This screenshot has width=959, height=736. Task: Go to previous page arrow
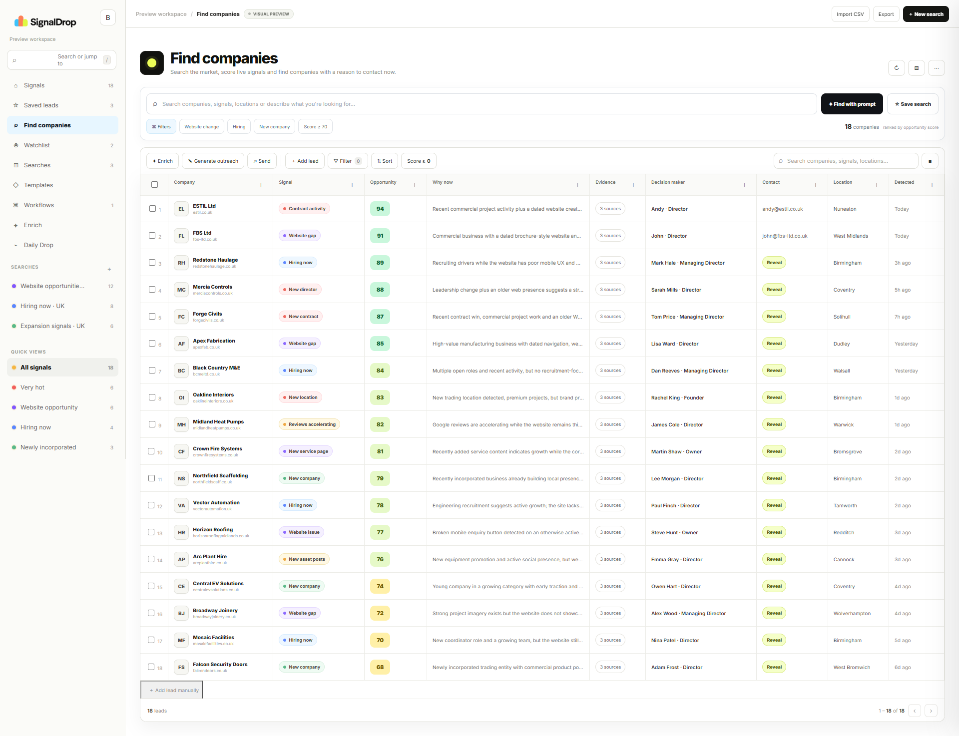pos(915,711)
